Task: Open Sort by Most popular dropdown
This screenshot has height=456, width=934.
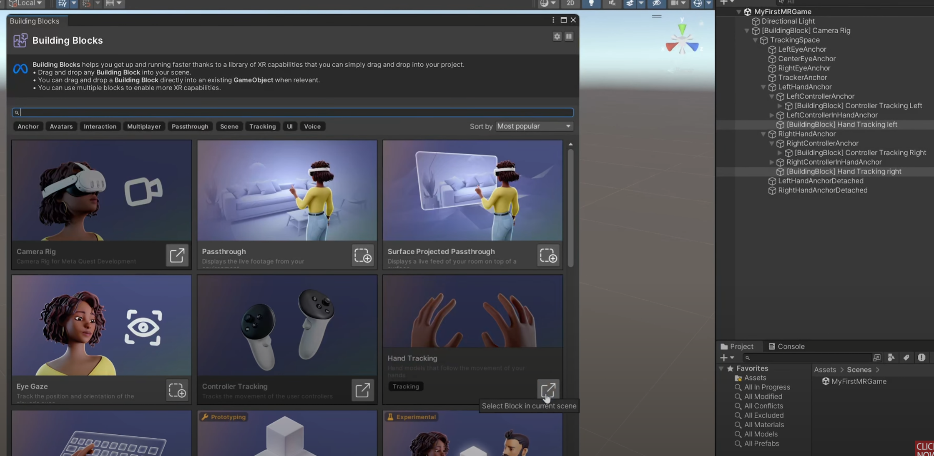Action: click(534, 126)
